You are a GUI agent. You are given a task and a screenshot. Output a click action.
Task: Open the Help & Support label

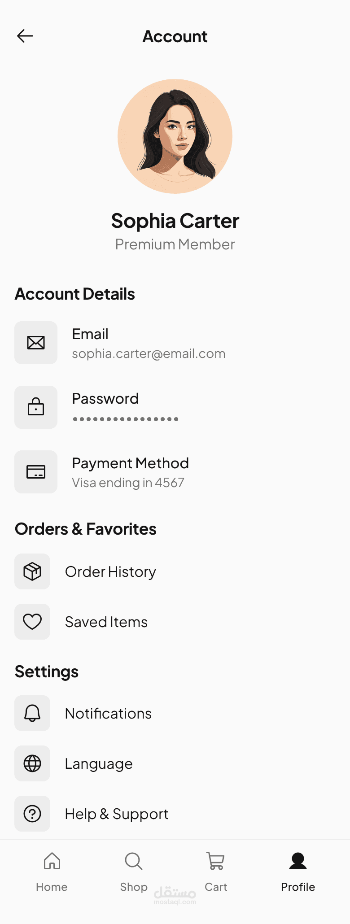pyautogui.click(x=117, y=814)
